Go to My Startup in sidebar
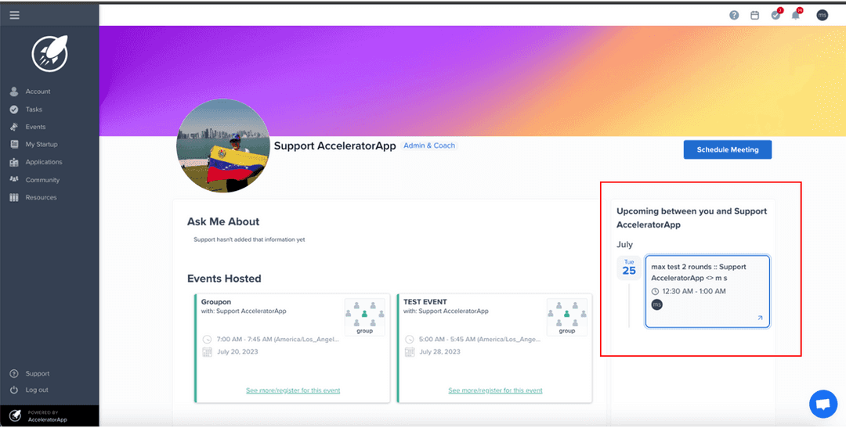 point(42,145)
